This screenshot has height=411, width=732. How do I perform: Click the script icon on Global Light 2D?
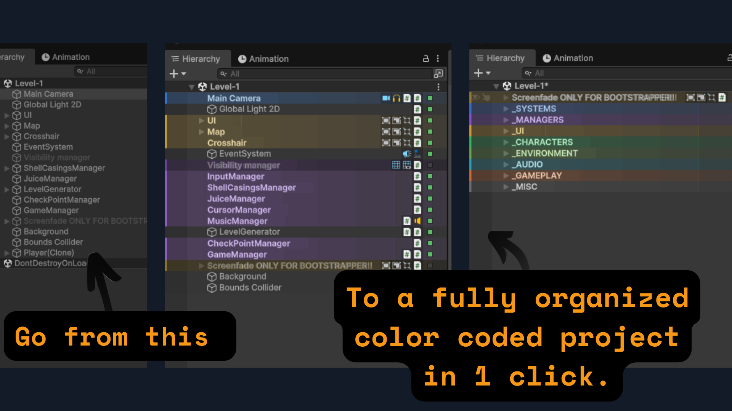(417, 109)
